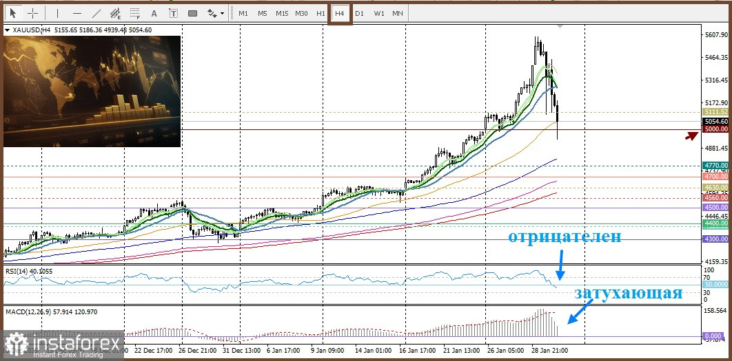Click the 5054.60 current price label
Image resolution: width=732 pixels, height=361 pixels.
[x=715, y=121]
